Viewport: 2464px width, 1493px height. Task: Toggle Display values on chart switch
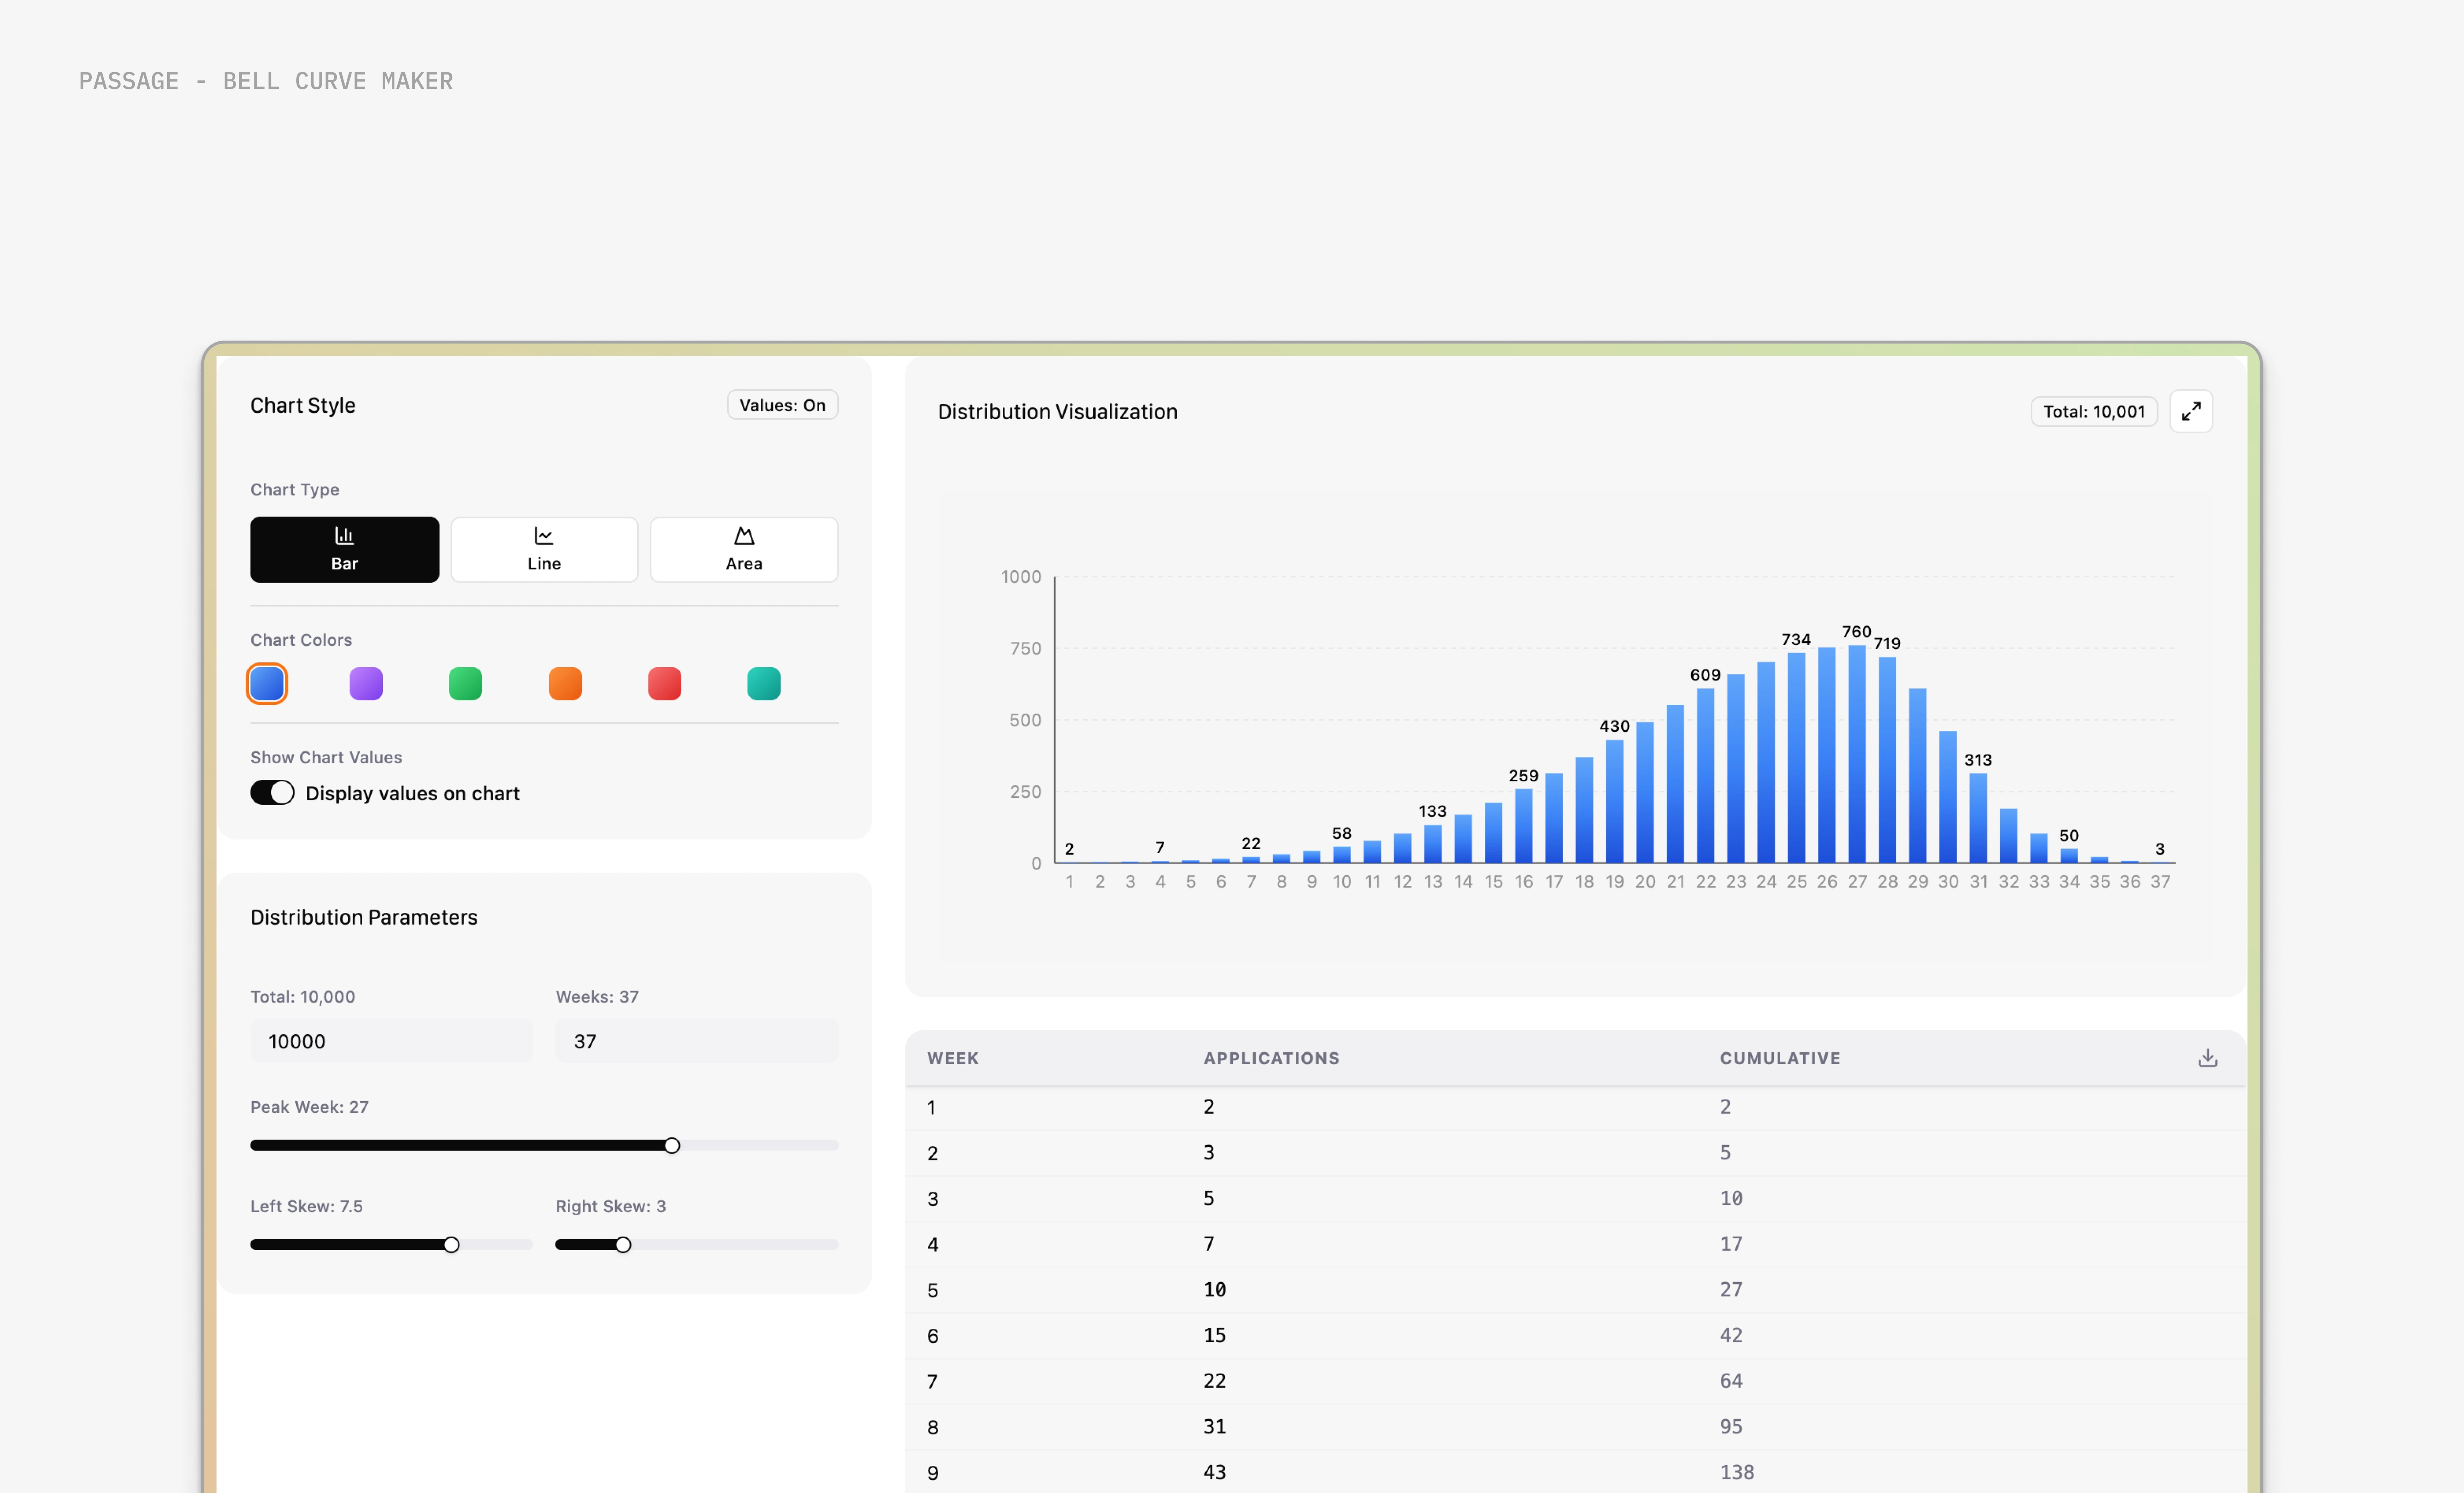pos(272,793)
